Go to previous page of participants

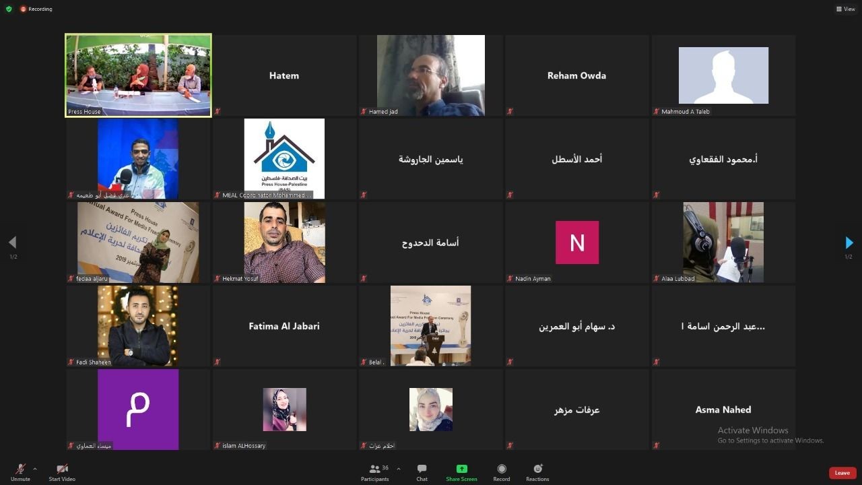point(12,243)
